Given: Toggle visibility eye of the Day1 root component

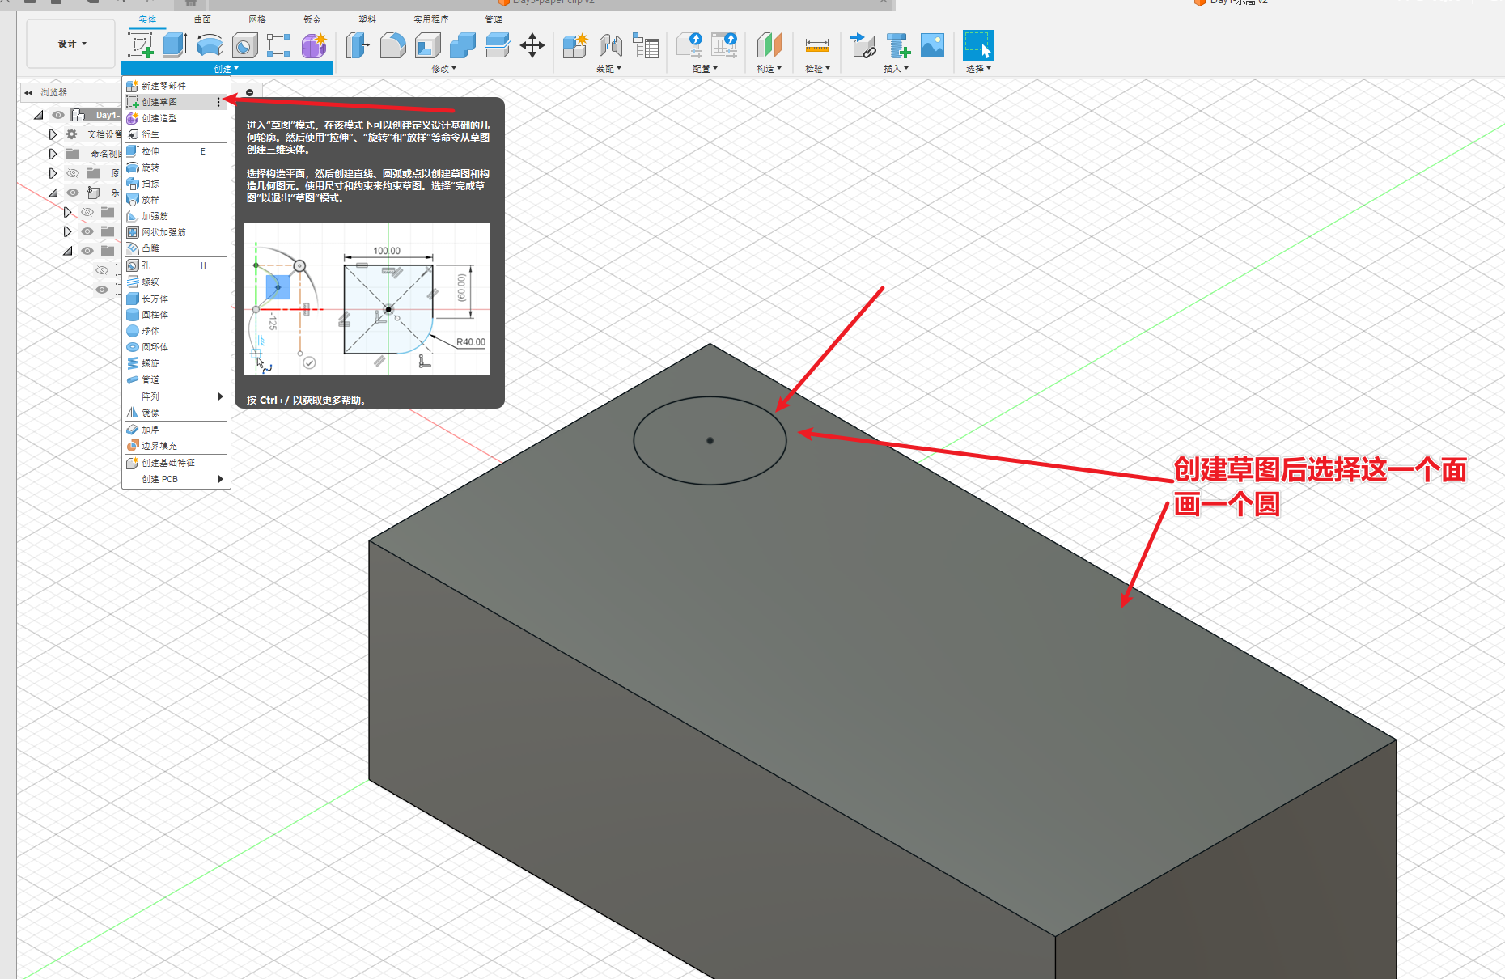Looking at the screenshot, I should click(58, 115).
